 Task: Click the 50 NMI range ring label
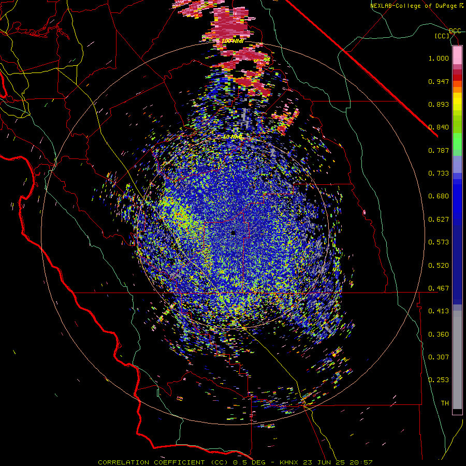(x=232, y=137)
